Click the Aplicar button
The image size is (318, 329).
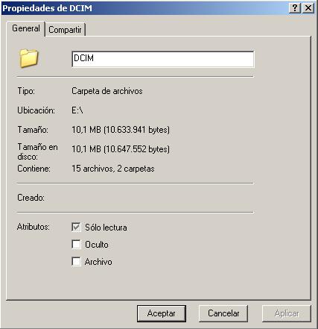(x=287, y=313)
